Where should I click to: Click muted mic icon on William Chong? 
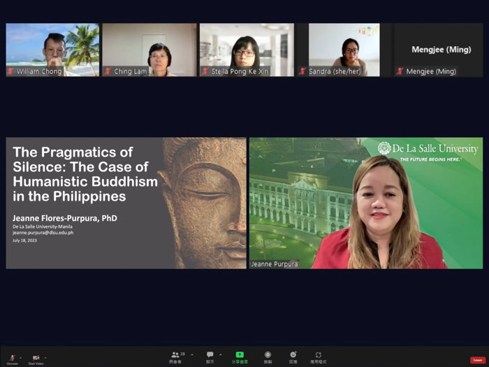pyautogui.click(x=10, y=71)
